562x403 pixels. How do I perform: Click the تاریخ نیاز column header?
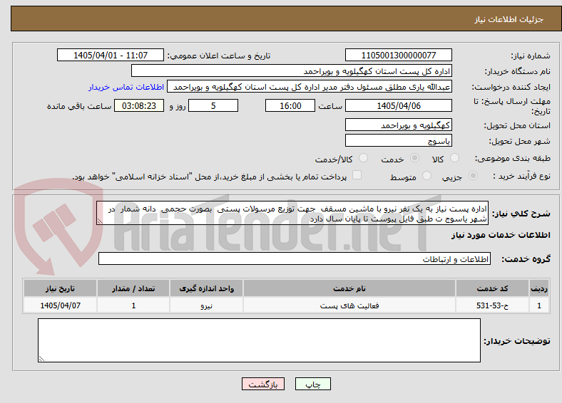(60, 288)
